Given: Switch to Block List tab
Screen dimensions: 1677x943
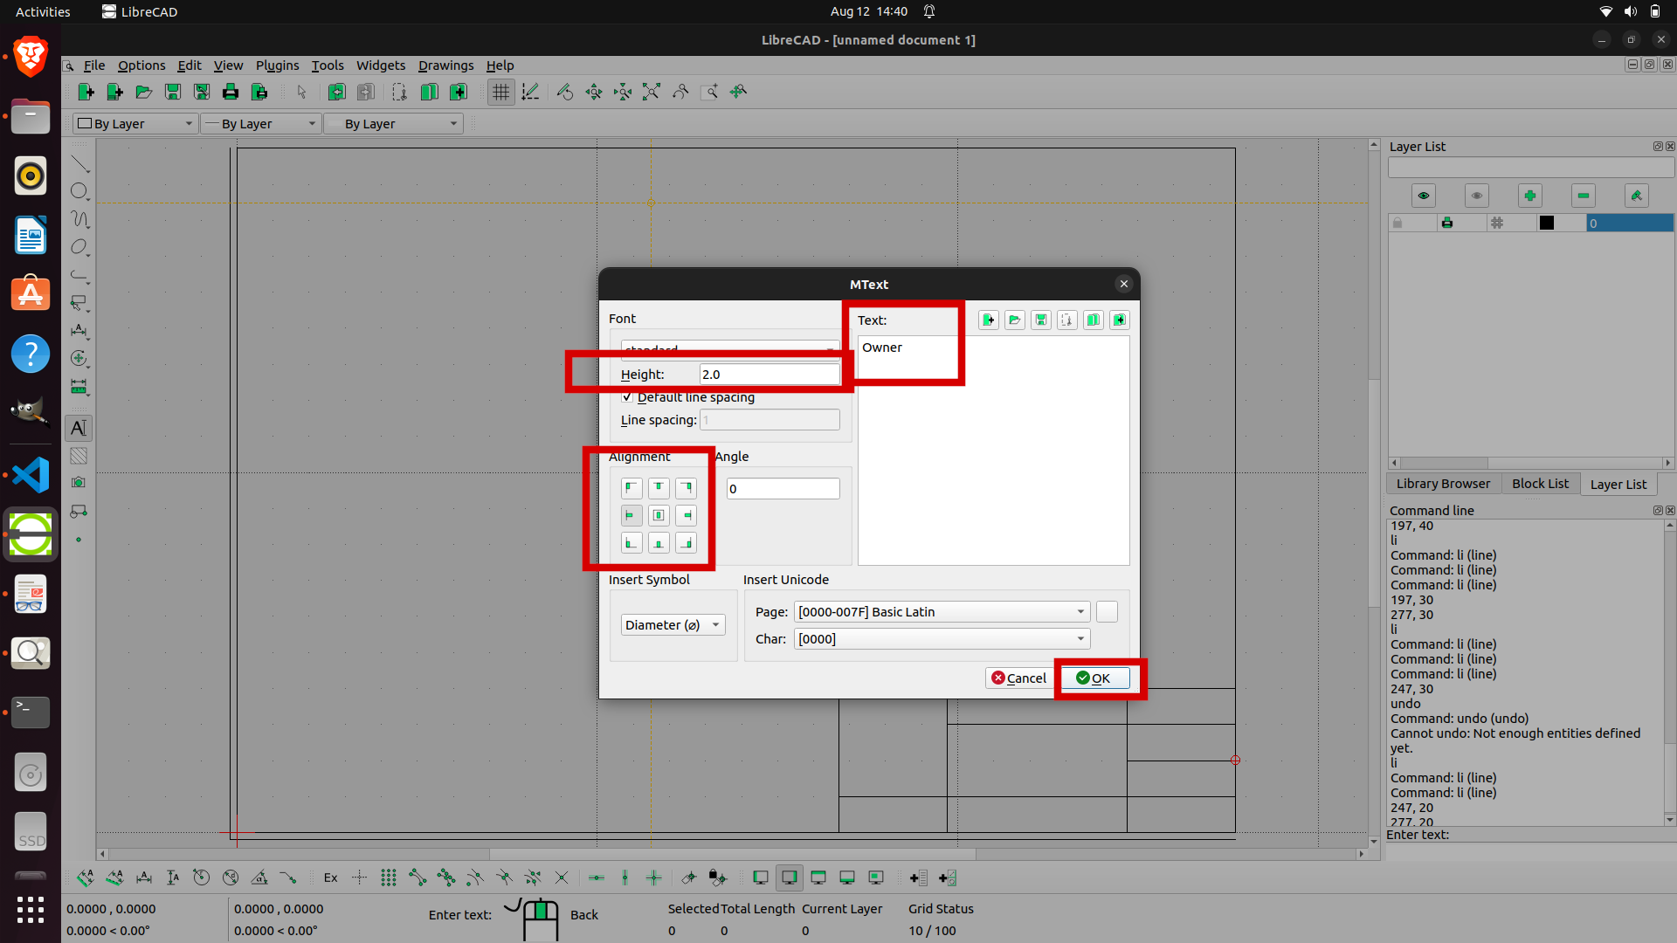Looking at the screenshot, I should (x=1540, y=484).
